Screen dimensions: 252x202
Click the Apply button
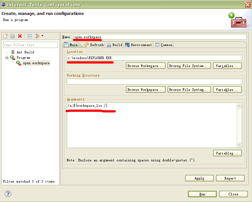pyautogui.click(x=199, y=178)
